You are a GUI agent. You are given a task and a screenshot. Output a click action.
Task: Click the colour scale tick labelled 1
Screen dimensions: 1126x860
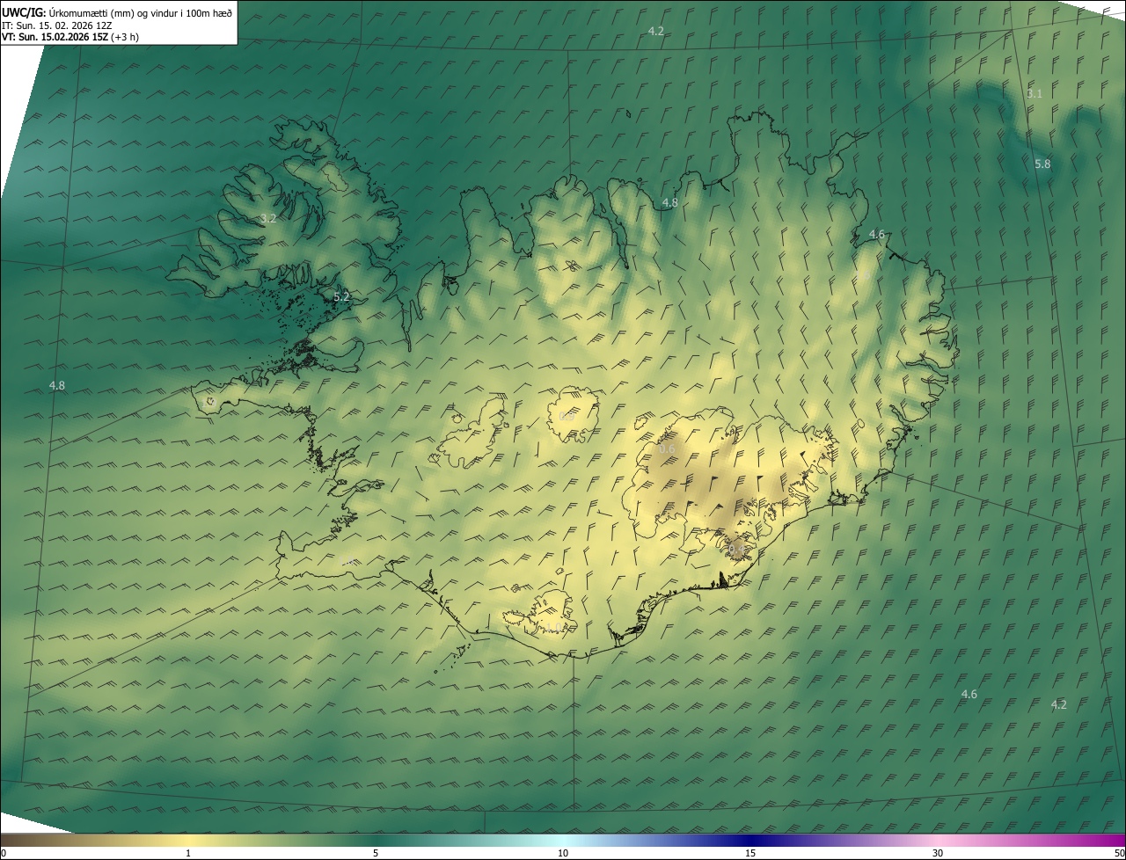188,853
